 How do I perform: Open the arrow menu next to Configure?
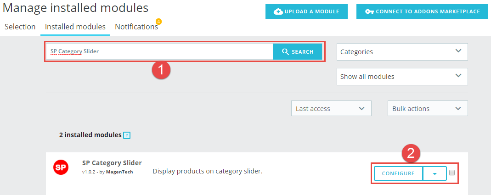(435, 173)
